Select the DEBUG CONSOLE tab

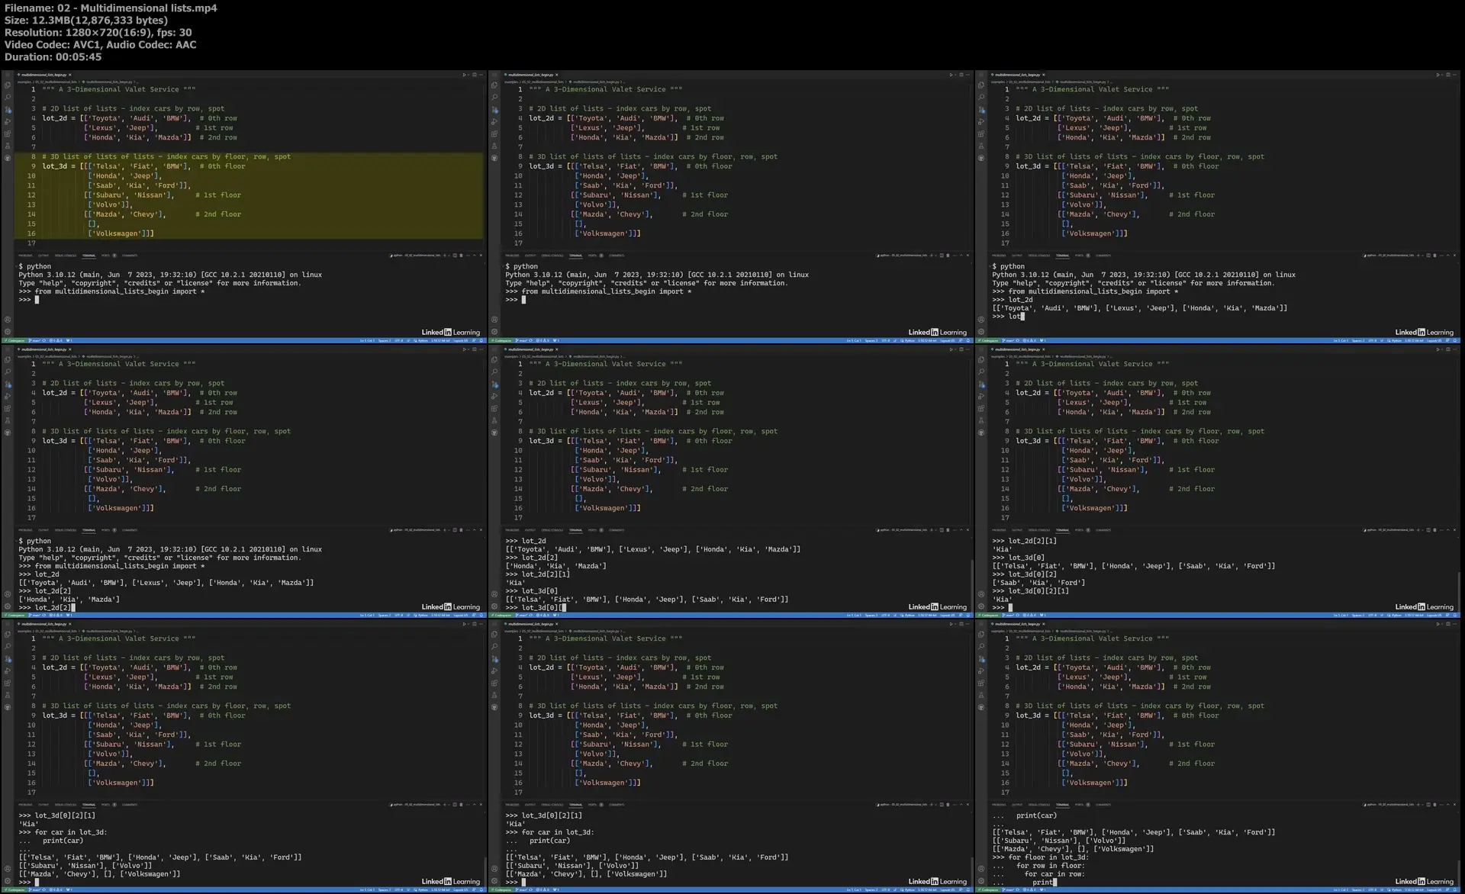click(x=64, y=256)
